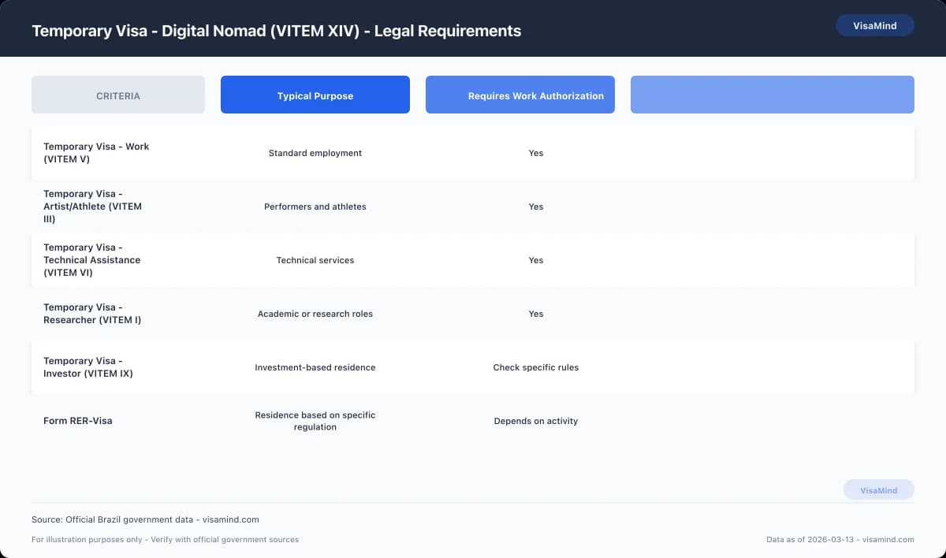Select the CRITERIA column header
The height and width of the screenshot is (558, 946).
(117, 94)
